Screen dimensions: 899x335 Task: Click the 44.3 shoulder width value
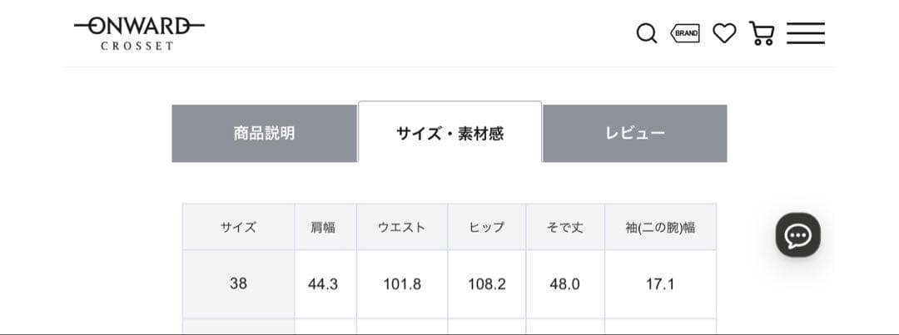tap(323, 283)
